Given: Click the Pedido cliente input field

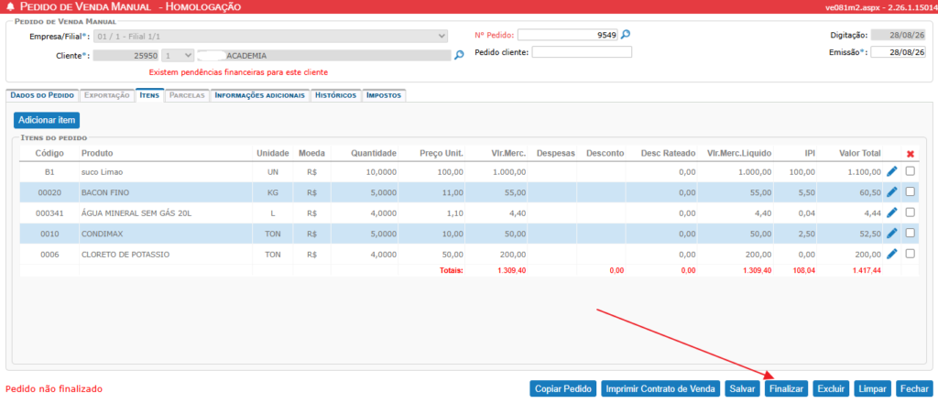Looking at the screenshot, I should coord(582,52).
